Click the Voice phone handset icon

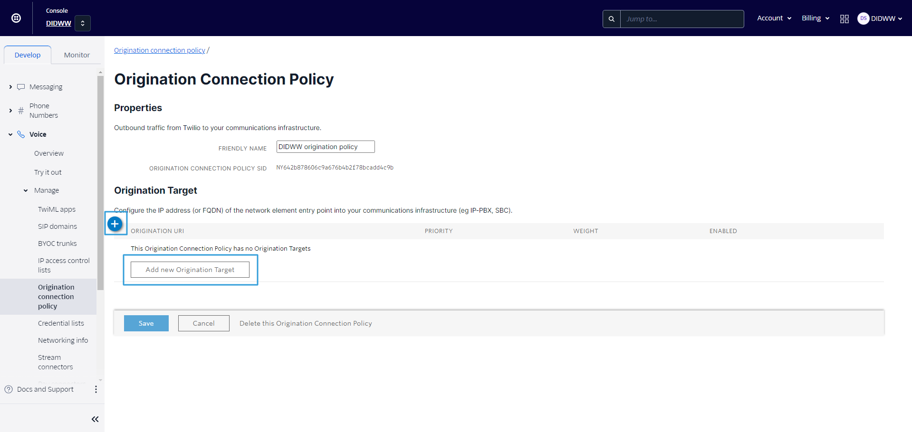click(x=21, y=134)
